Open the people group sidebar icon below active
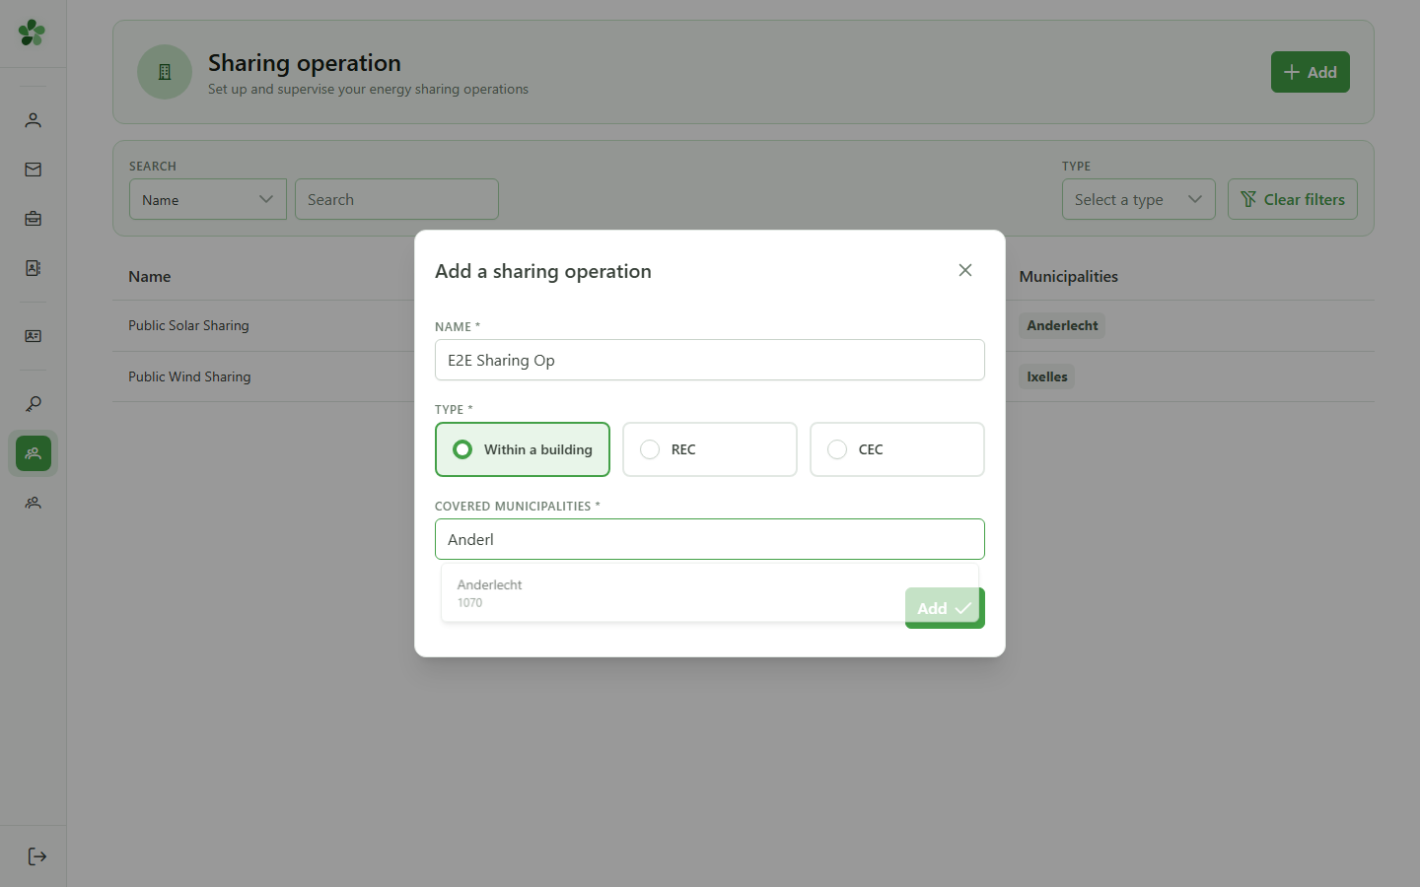This screenshot has width=1420, height=887. coord(33,503)
